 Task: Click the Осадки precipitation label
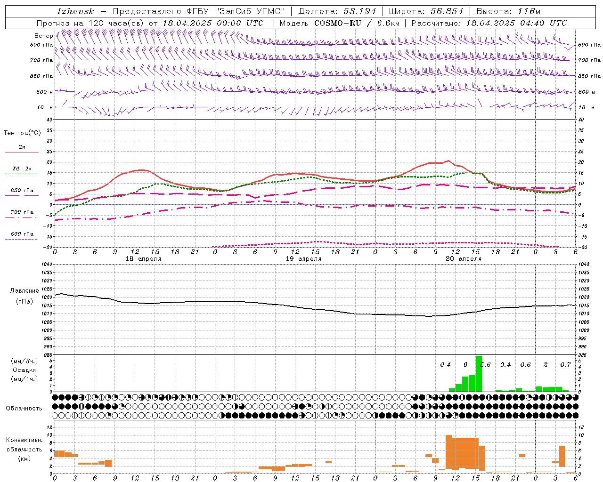24,370
